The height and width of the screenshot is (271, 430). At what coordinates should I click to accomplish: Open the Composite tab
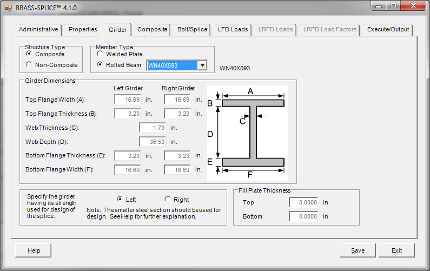click(x=152, y=29)
